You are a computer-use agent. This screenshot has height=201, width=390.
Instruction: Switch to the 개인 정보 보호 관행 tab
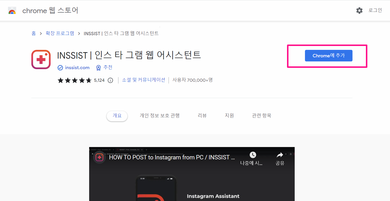160,116
